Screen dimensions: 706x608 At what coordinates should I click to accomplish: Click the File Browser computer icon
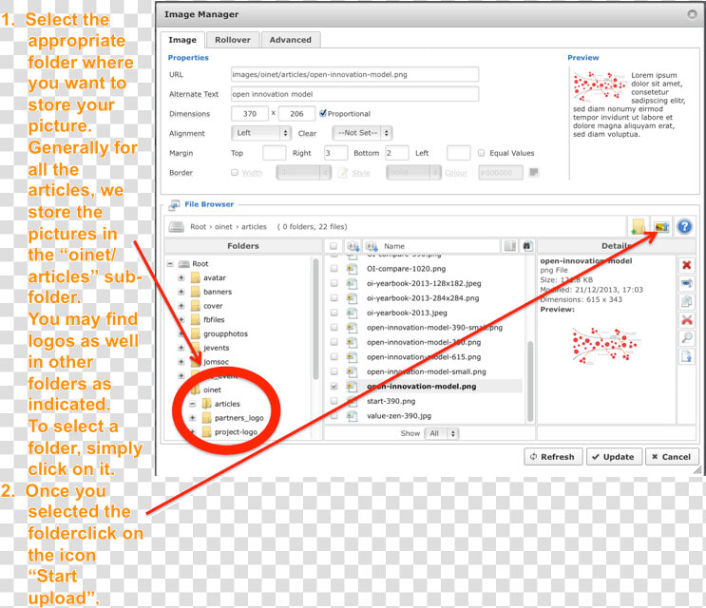pos(174,205)
